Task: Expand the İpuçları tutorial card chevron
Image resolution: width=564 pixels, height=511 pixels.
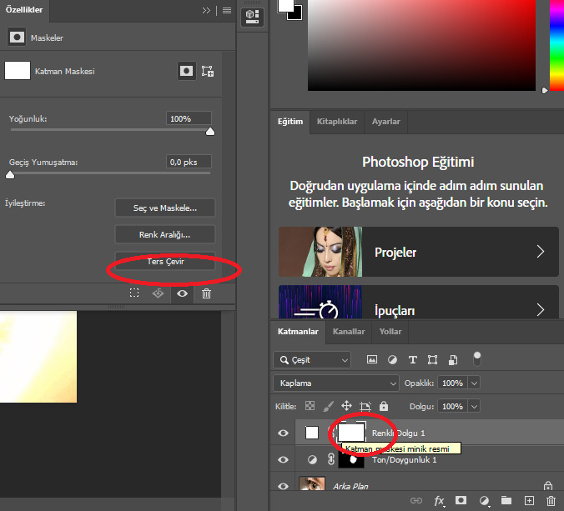Action: coord(541,310)
